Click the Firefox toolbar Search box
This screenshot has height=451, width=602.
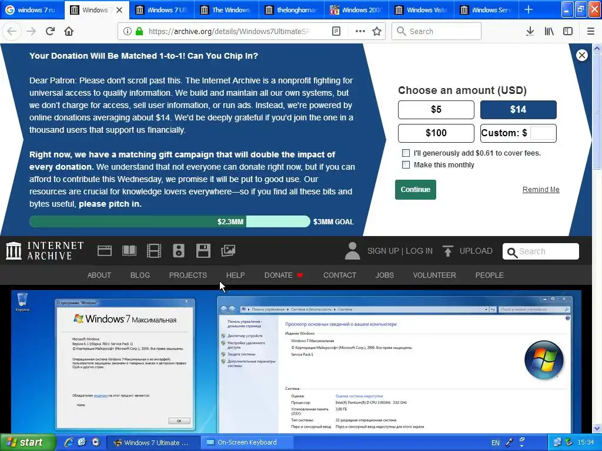[x=436, y=31]
